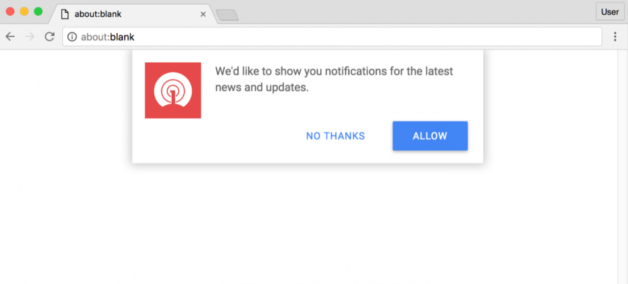Maximize the window with the green button
Viewport: 628px width, 284px height.
click(x=38, y=11)
